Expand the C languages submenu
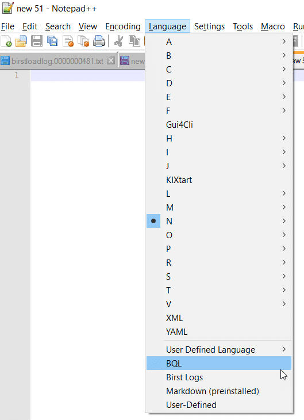Screen dimensions: 304x420 [x=219, y=70]
